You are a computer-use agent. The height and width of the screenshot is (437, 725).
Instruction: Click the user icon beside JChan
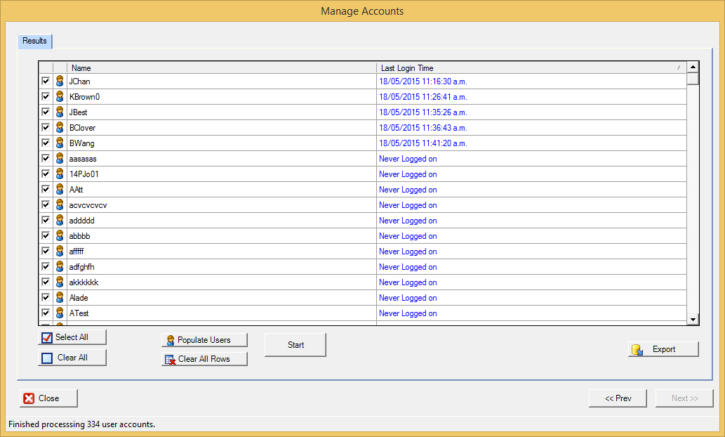(x=60, y=81)
